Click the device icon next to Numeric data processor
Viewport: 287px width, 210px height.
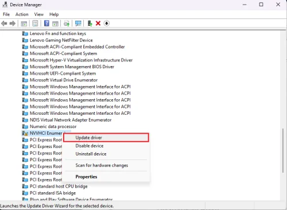pyautogui.click(x=25, y=127)
